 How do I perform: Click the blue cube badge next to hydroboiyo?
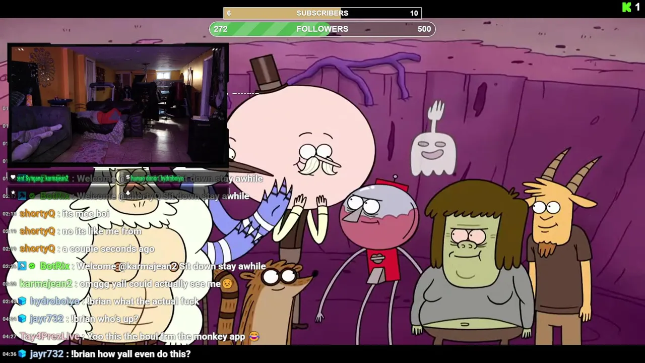pyautogui.click(x=22, y=301)
